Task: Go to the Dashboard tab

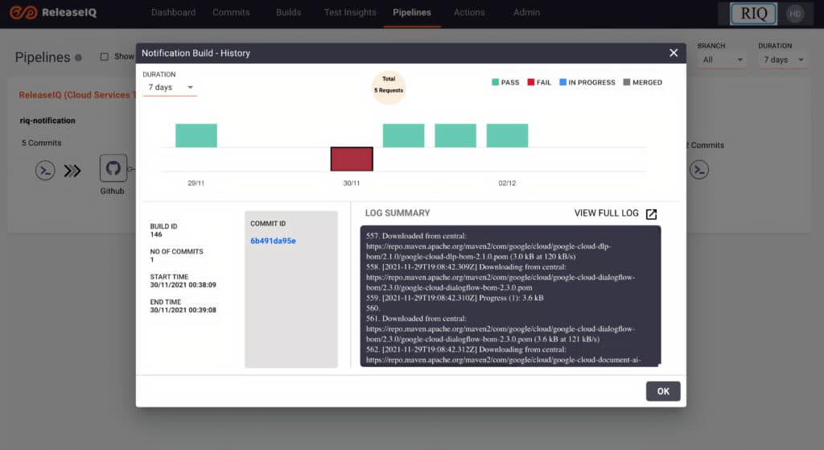Action: click(174, 12)
